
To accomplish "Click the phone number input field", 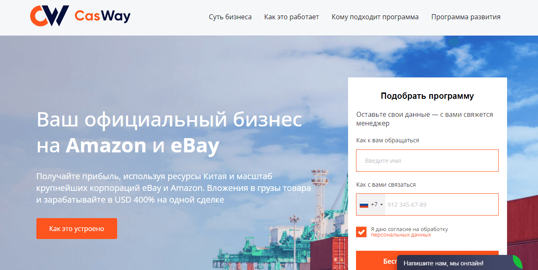I will 441,204.
